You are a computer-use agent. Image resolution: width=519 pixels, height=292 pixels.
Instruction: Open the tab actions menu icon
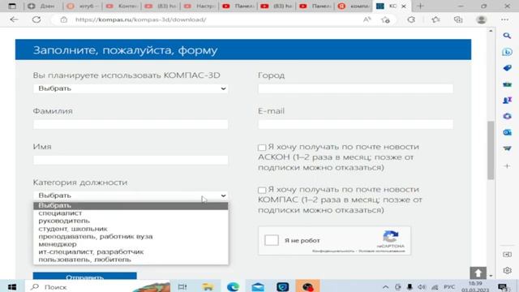pyautogui.click(x=12, y=6)
